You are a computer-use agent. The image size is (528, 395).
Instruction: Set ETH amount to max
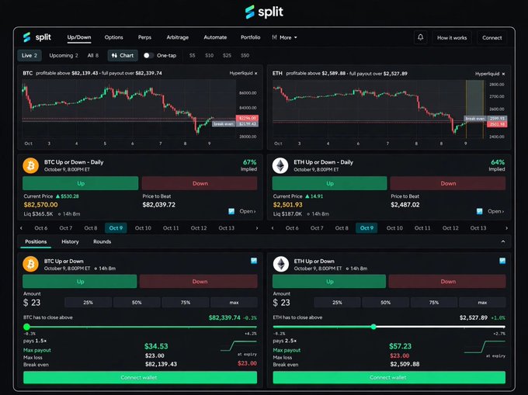point(482,303)
